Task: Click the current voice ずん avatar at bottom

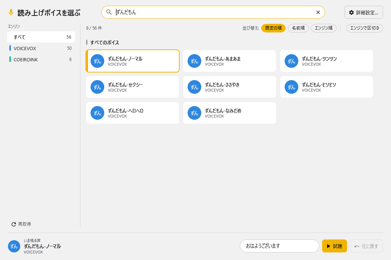Action: pos(14,246)
